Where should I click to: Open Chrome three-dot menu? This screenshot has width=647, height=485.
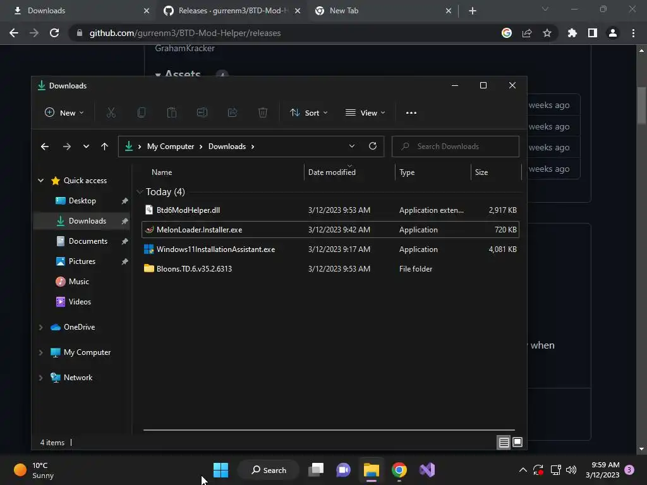pyautogui.click(x=633, y=33)
